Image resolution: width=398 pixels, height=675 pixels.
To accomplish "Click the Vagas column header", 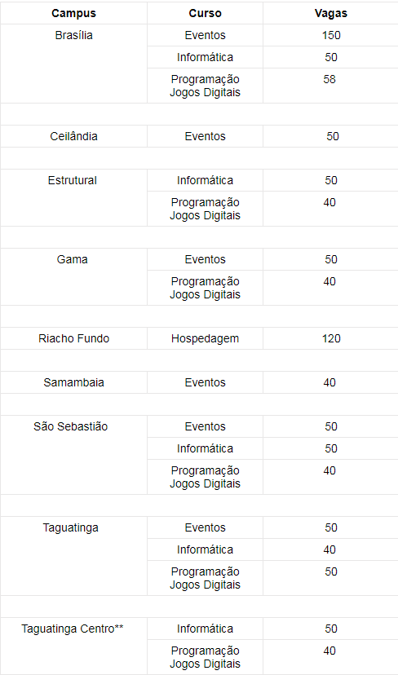I will click(331, 13).
